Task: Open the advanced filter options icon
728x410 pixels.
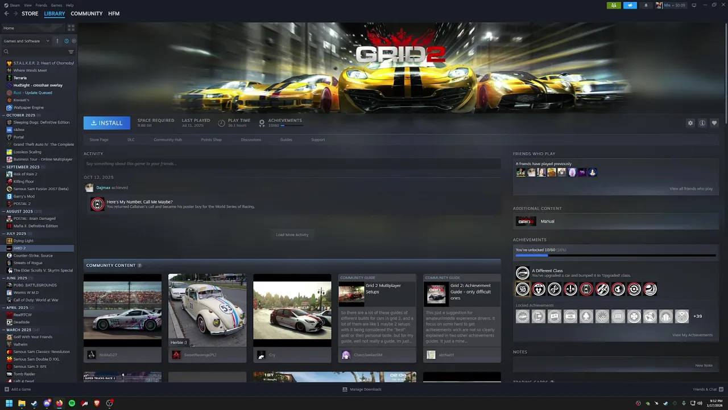Action: [x=71, y=52]
